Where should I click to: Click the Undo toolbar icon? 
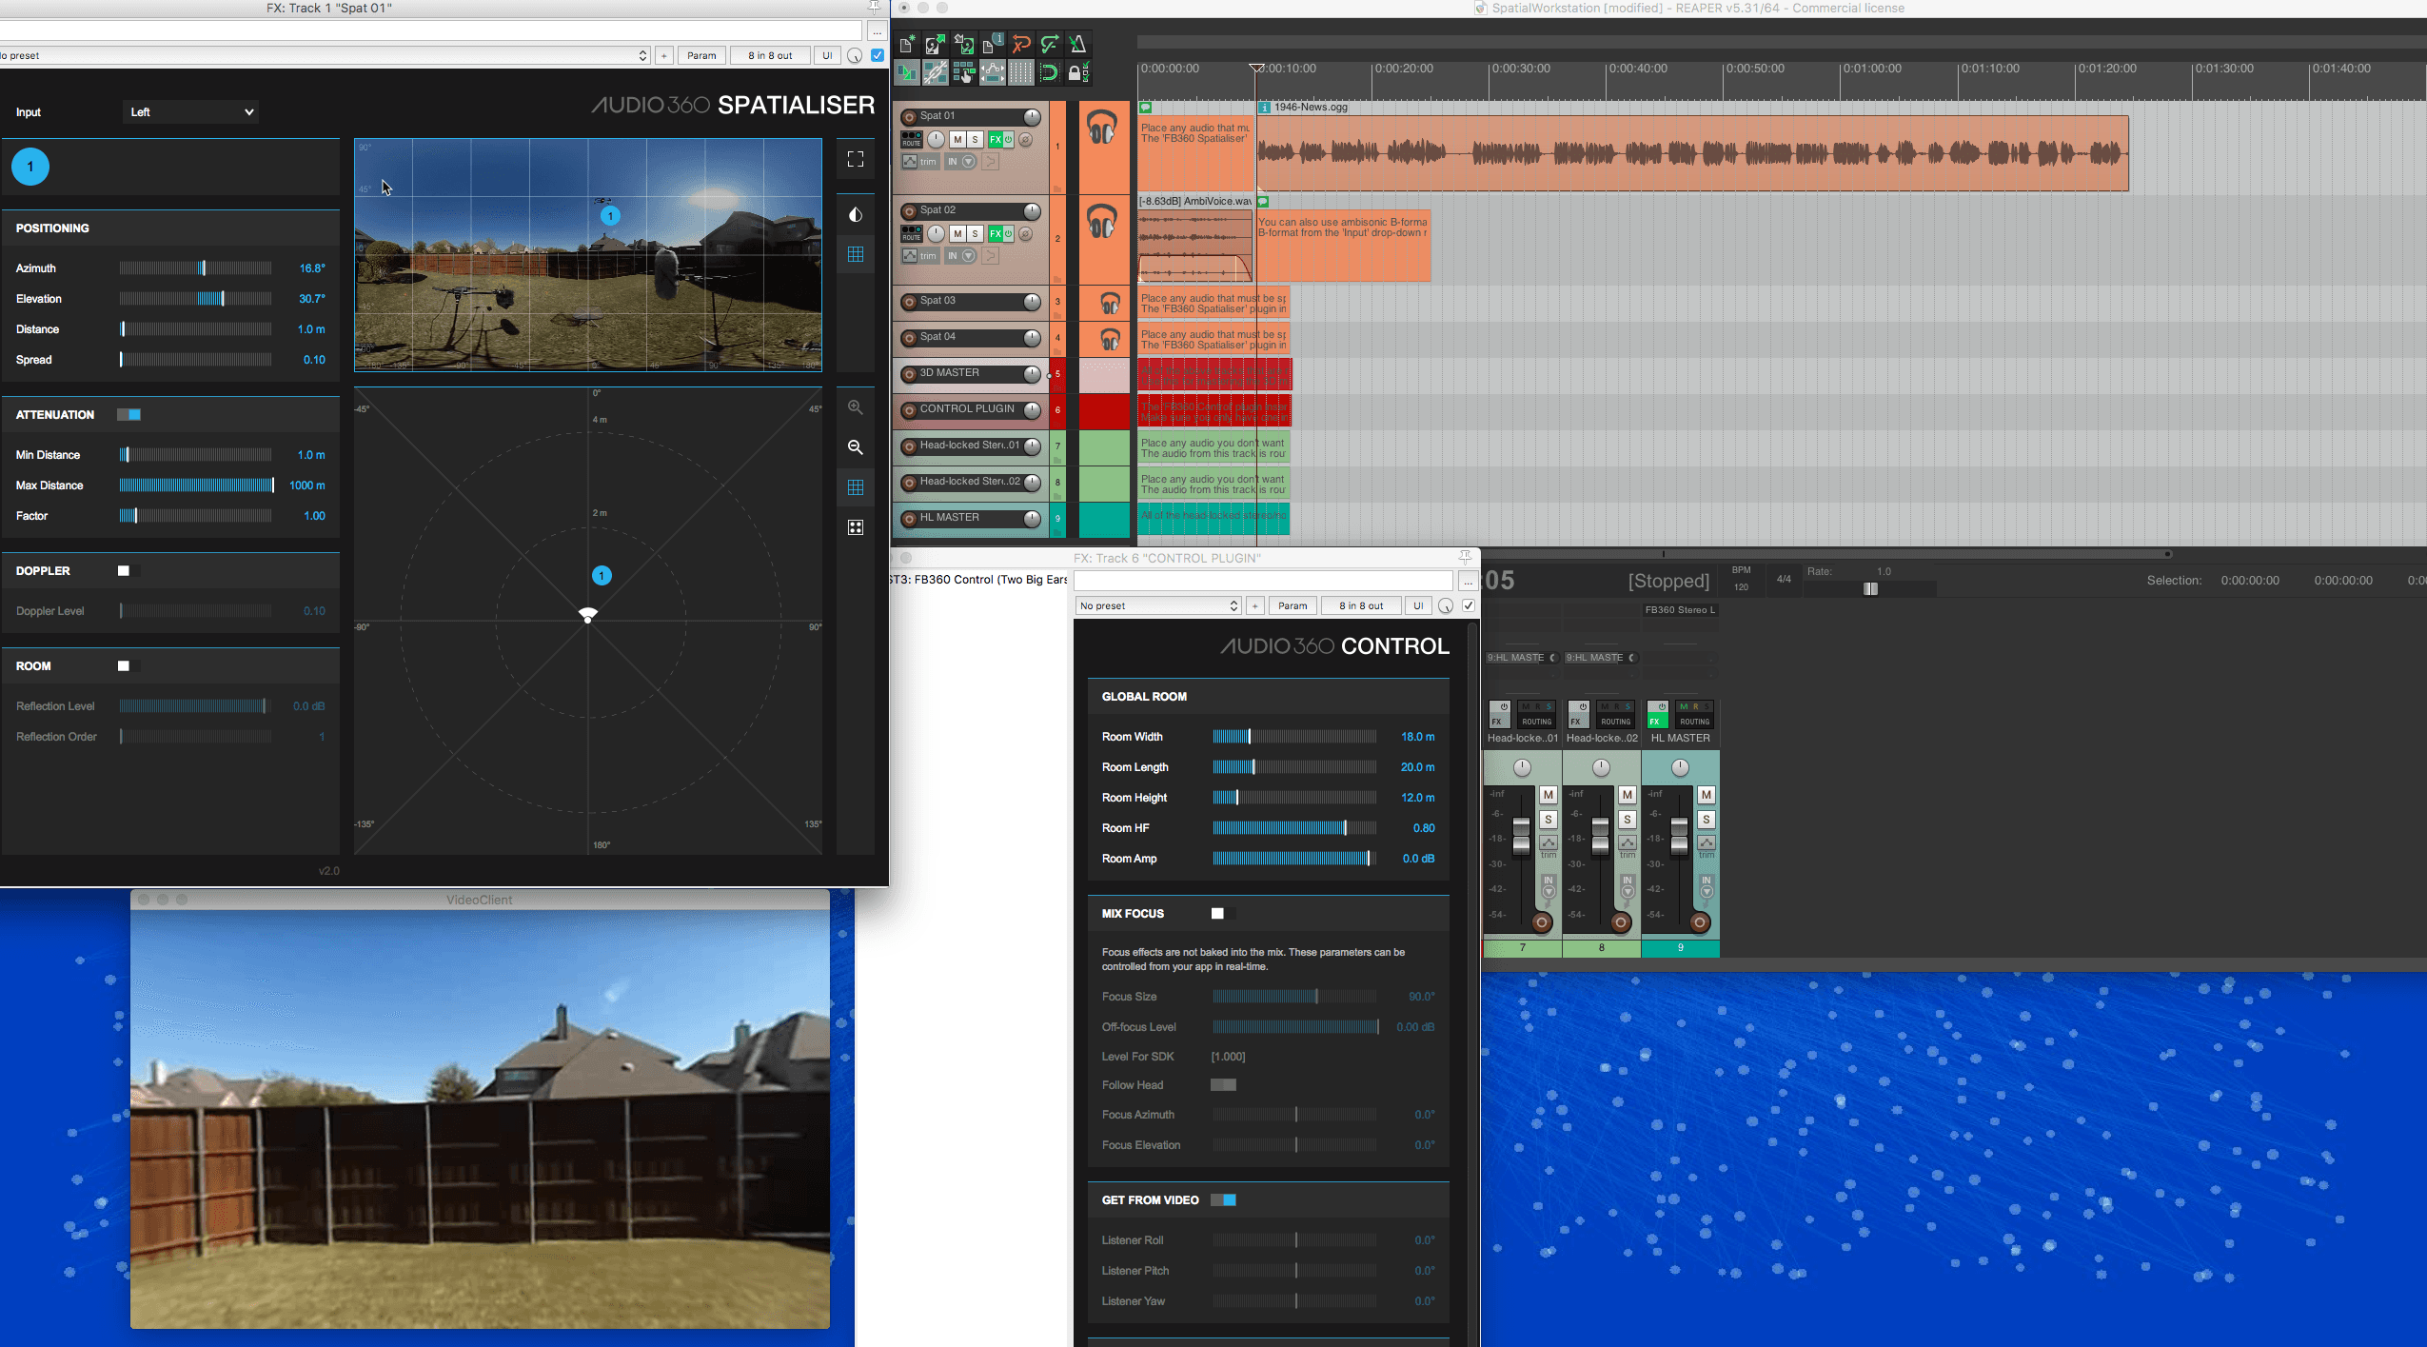(x=1021, y=44)
